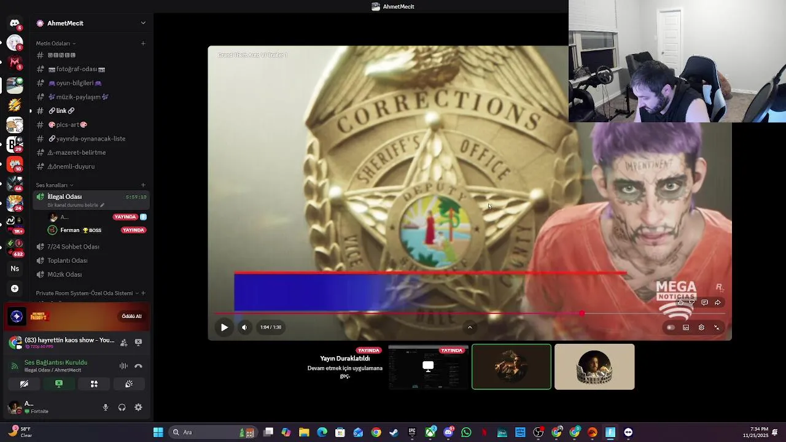Screen dimensions: 786x442
Task: Create channel in Ses kanalları
Action: tap(143, 185)
